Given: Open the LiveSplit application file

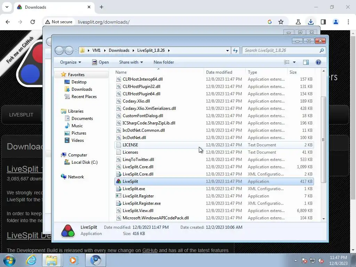Looking at the screenshot, I should [214, 181].
